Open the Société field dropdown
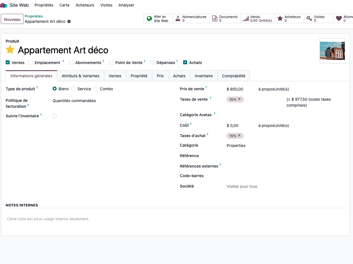 255,186
